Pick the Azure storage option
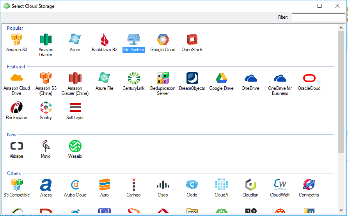 [x=75, y=39]
